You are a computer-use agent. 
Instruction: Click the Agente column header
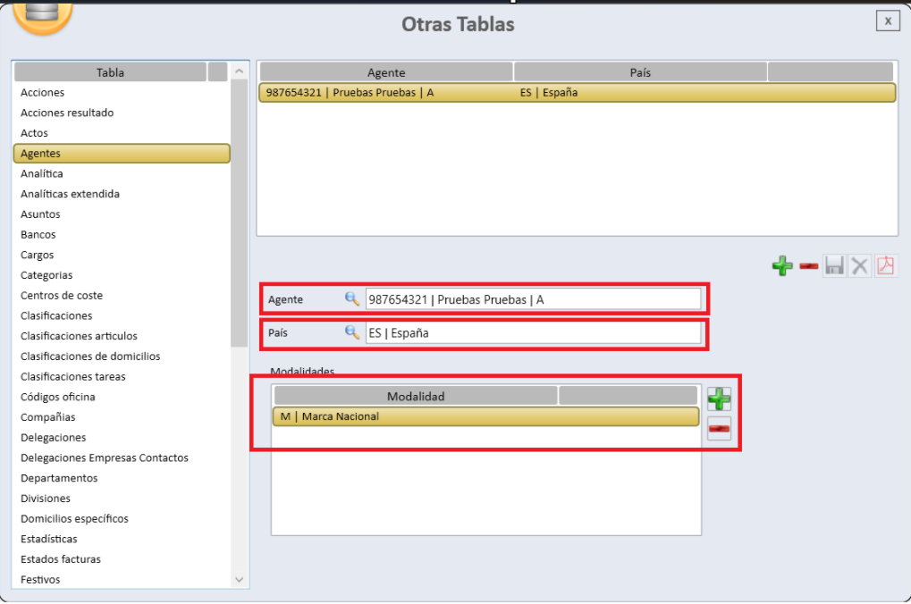(x=386, y=72)
